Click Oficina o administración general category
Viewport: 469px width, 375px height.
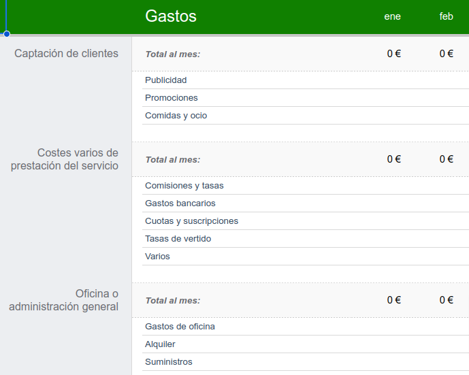[63, 300]
